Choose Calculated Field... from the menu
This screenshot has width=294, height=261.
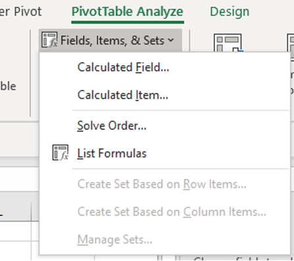123,67
